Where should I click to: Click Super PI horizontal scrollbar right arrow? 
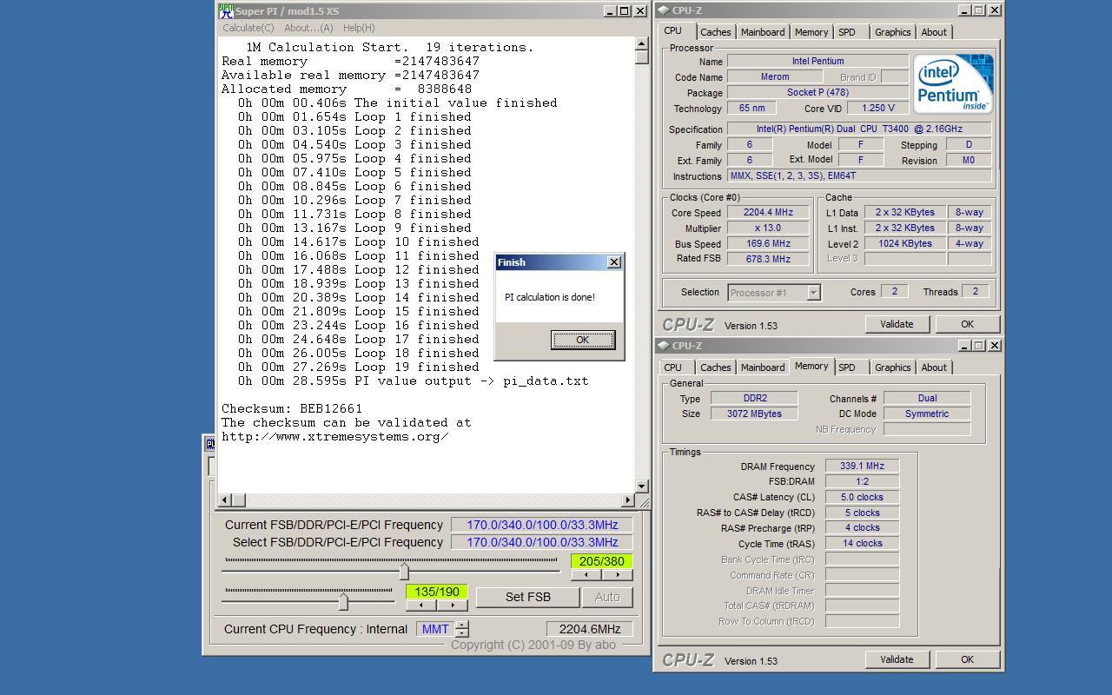coord(628,500)
